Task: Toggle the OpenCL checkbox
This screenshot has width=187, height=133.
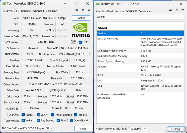Action: coord(23,115)
